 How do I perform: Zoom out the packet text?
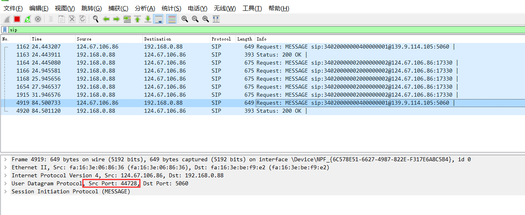(195, 19)
